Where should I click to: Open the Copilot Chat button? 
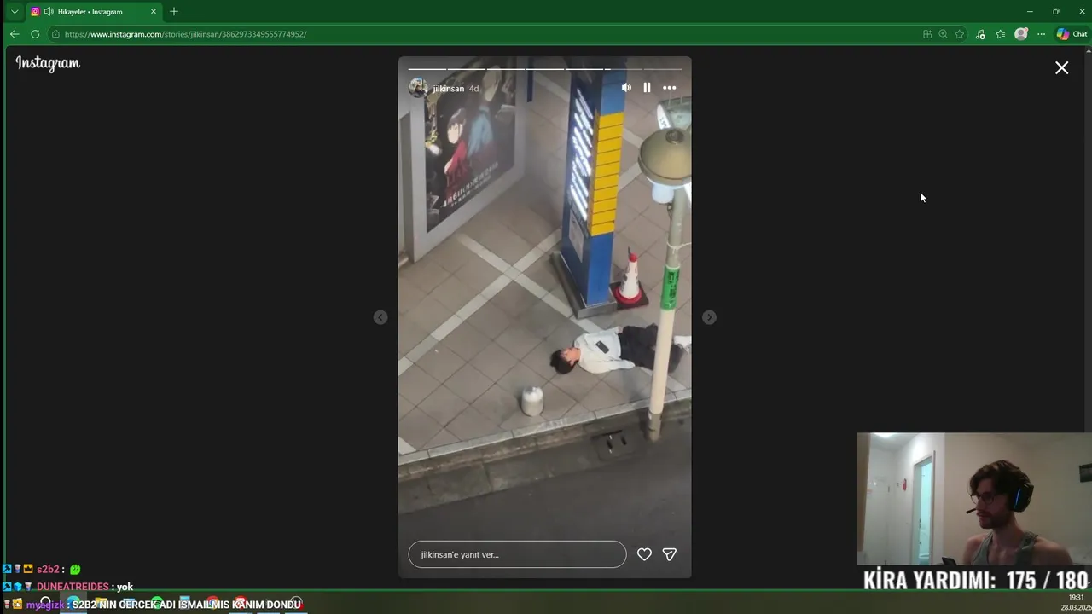tap(1072, 34)
